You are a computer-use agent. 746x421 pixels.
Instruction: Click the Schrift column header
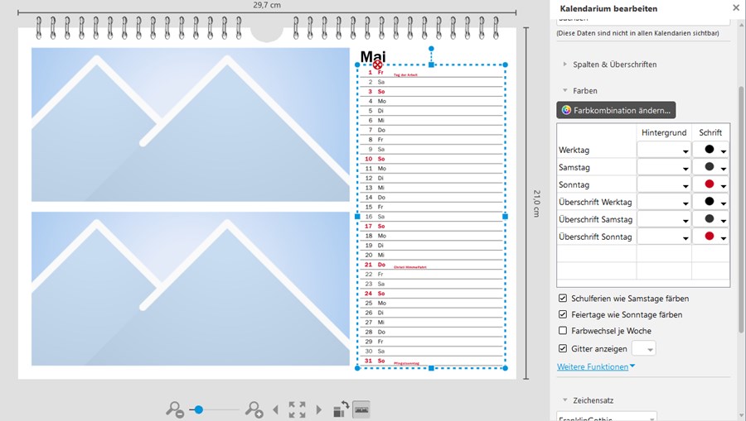710,132
